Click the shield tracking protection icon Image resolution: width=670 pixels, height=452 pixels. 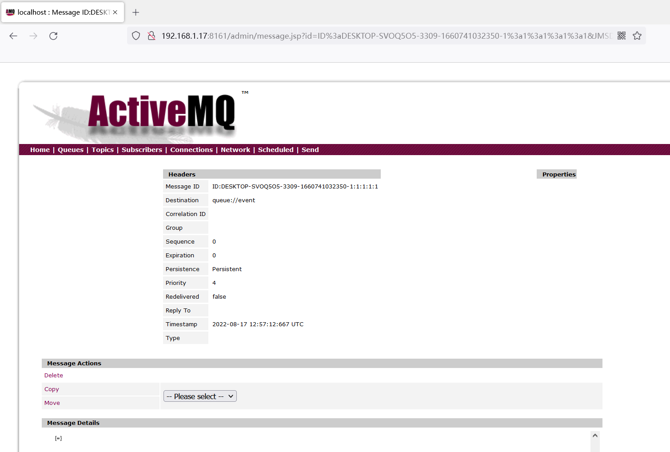(136, 36)
